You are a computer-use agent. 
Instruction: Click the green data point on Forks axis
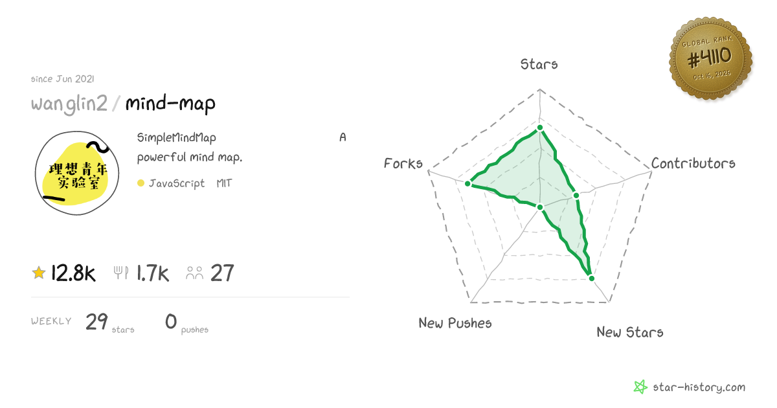(x=467, y=184)
